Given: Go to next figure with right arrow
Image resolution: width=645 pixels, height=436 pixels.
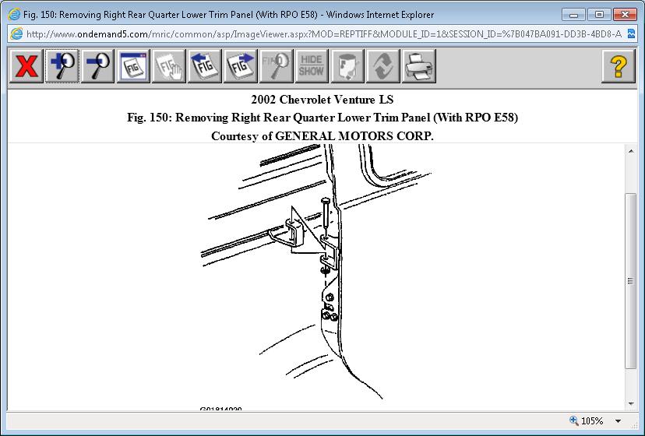Looking at the screenshot, I should click(x=240, y=66).
